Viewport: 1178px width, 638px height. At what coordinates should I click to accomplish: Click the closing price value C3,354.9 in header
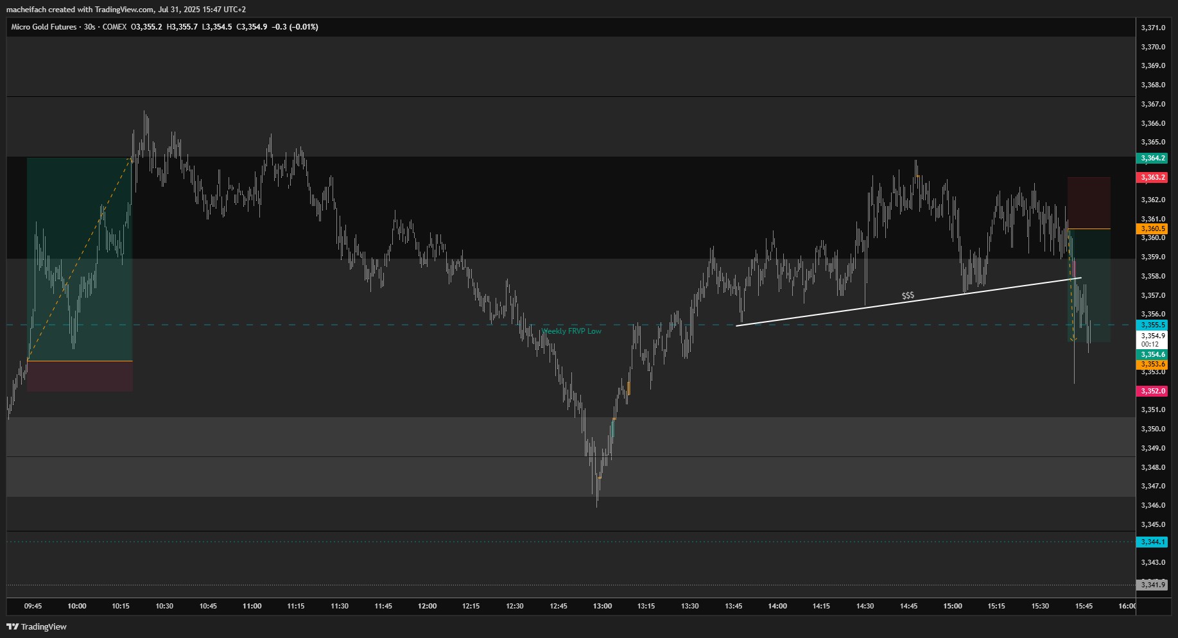[252, 27]
